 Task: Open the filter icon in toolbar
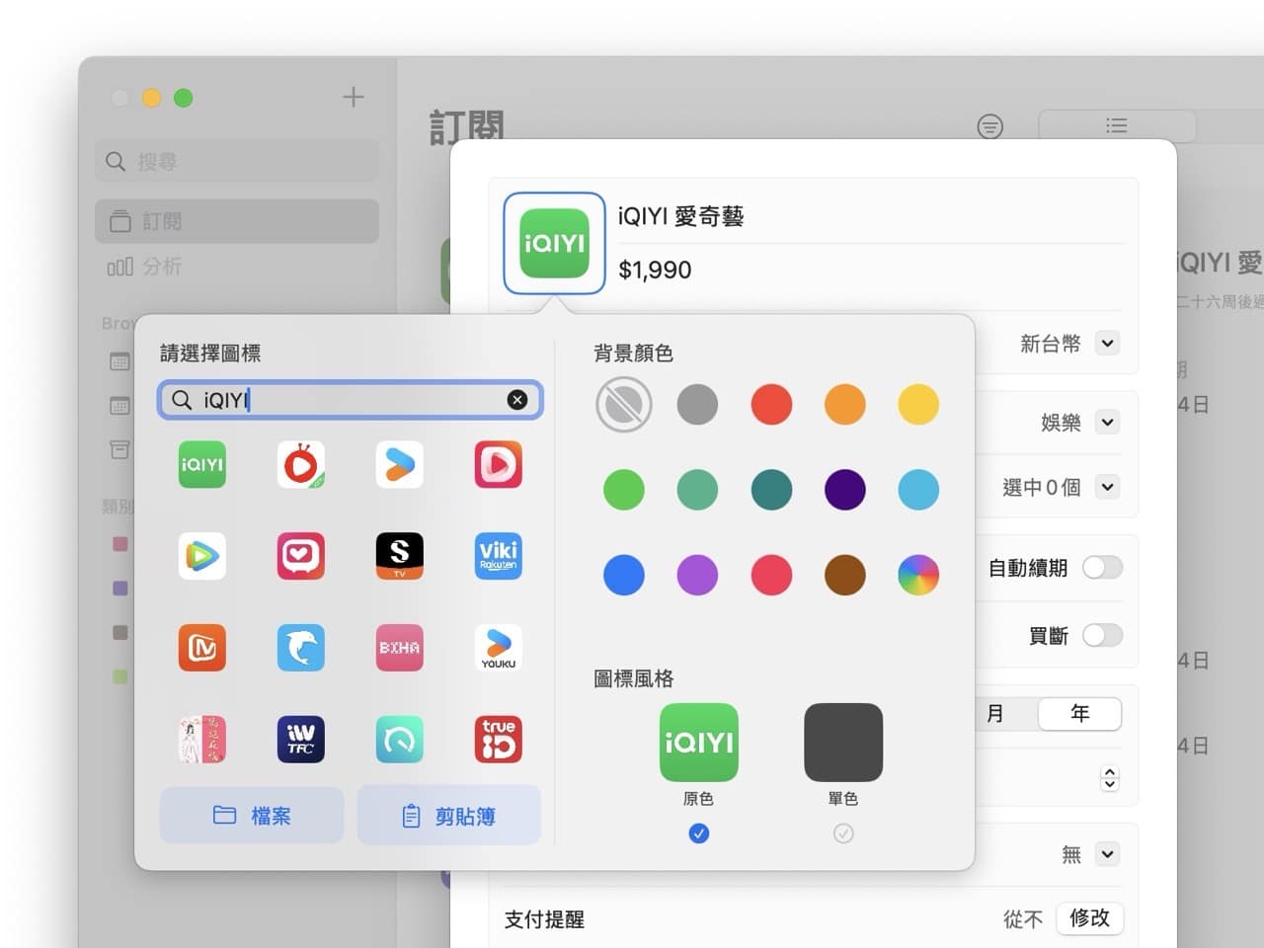[x=989, y=126]
